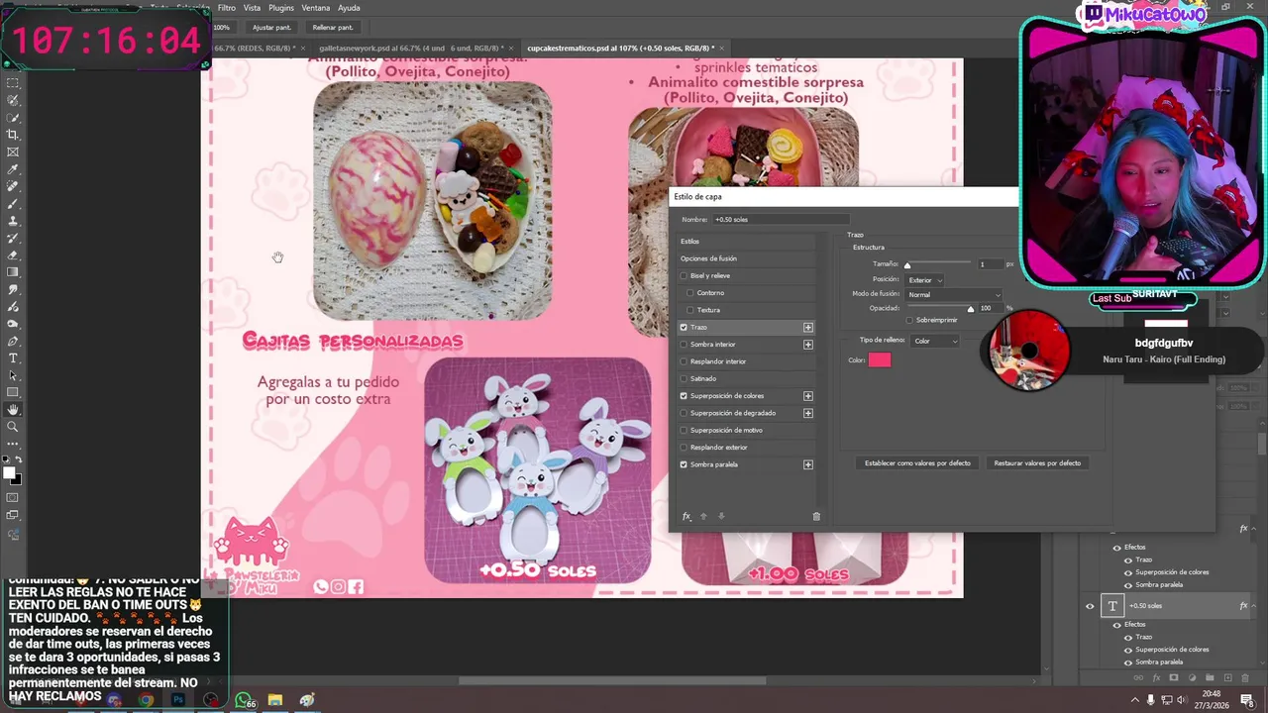Click the Ajustar pant. button
1268x713 pixels.
click(x=271, y=28)
